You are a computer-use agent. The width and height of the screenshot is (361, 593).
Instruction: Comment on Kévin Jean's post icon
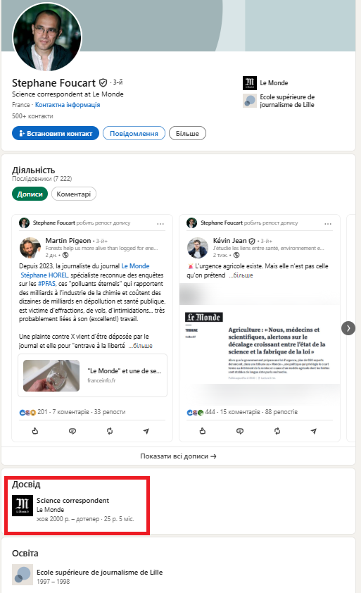point(240,431)
